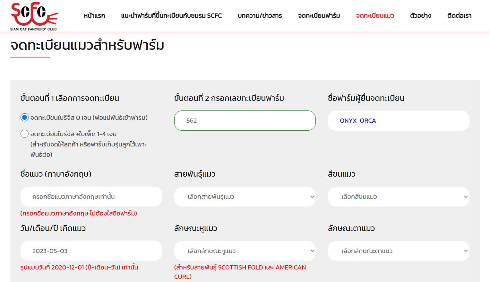Open the หน้าแรก home menu item
This screenshot has width=490, height=282.
(94, 16)
